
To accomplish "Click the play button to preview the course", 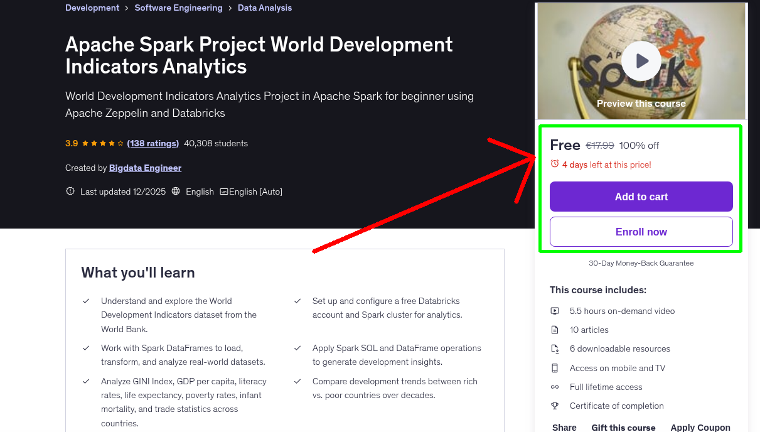I will pyautogui.click(x=641, y=61).
